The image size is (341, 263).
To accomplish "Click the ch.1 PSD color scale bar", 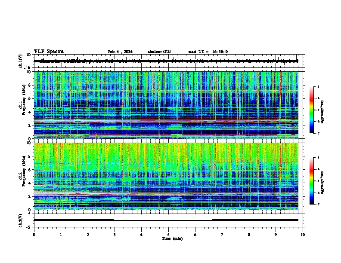I will pos(311,110).
